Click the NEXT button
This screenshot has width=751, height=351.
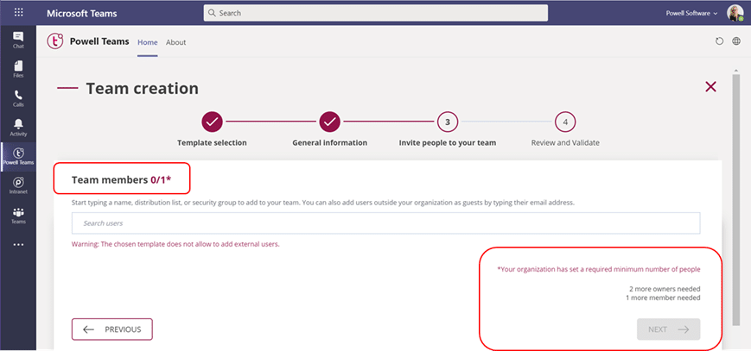point(668,329)
